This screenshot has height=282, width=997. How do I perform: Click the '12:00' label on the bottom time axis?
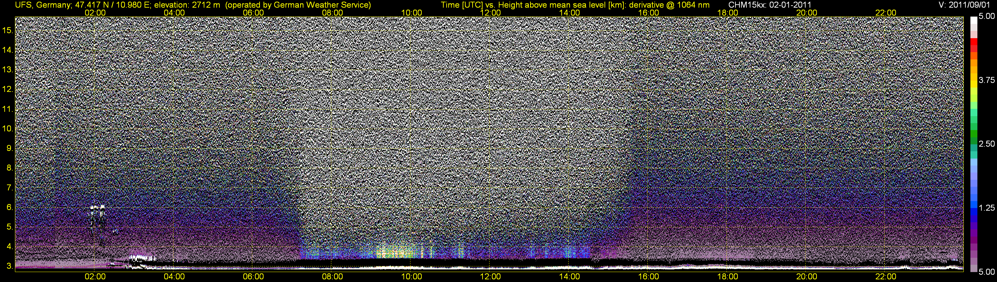491,277
